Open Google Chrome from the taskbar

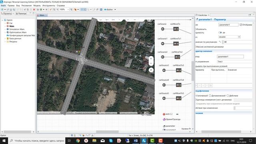(x=78, y=140)
